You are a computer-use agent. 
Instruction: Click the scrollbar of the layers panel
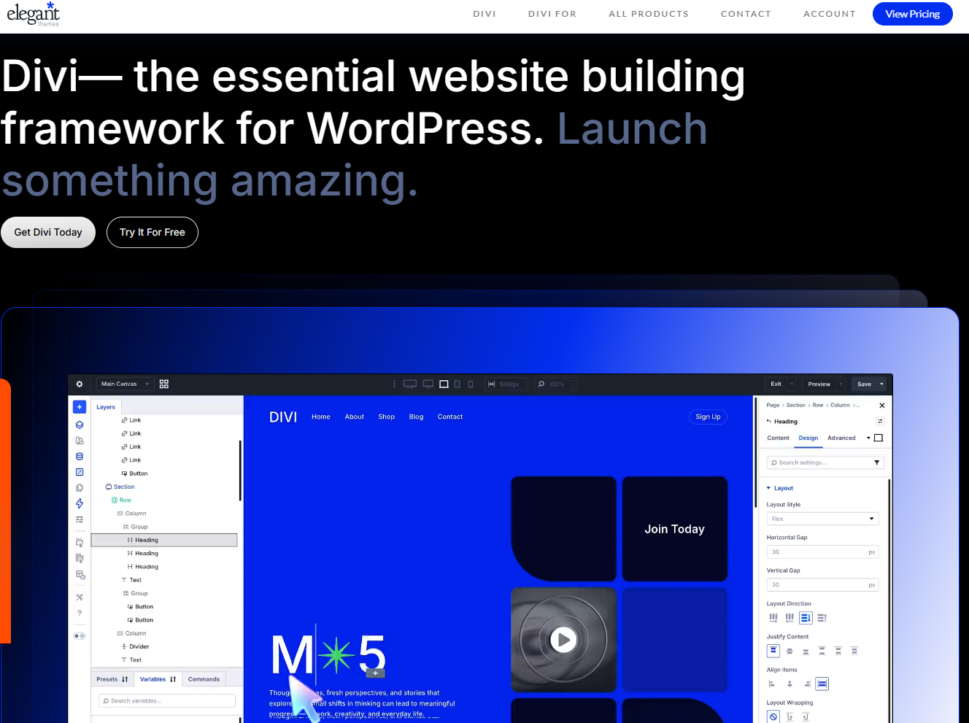pos(240,471)
